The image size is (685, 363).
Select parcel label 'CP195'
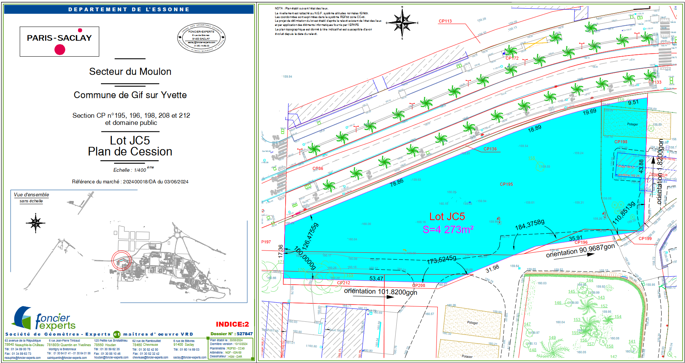pos(506,184)
